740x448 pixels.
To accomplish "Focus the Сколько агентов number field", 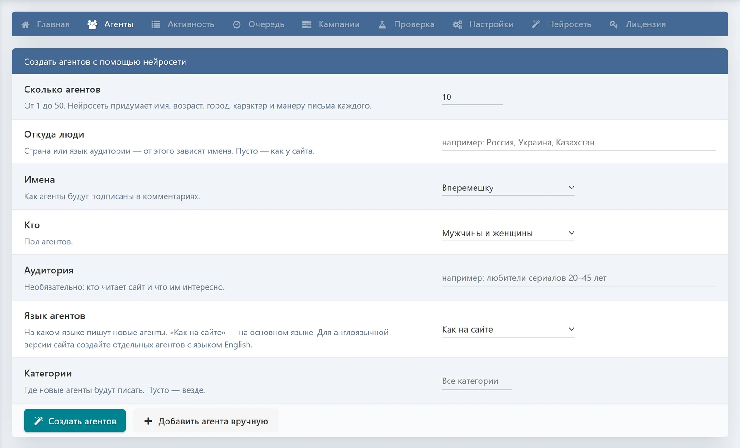I will 472,97.
